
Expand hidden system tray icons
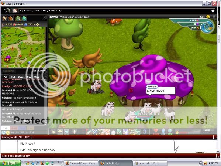[201, 163]
